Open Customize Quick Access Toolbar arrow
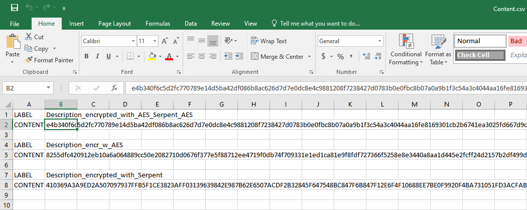527x210 pixels. point(64,8)
